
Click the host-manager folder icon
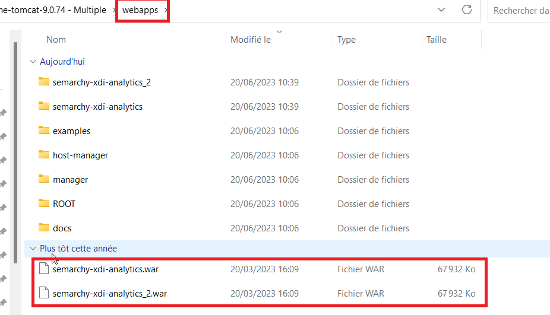tap(44, 154)
